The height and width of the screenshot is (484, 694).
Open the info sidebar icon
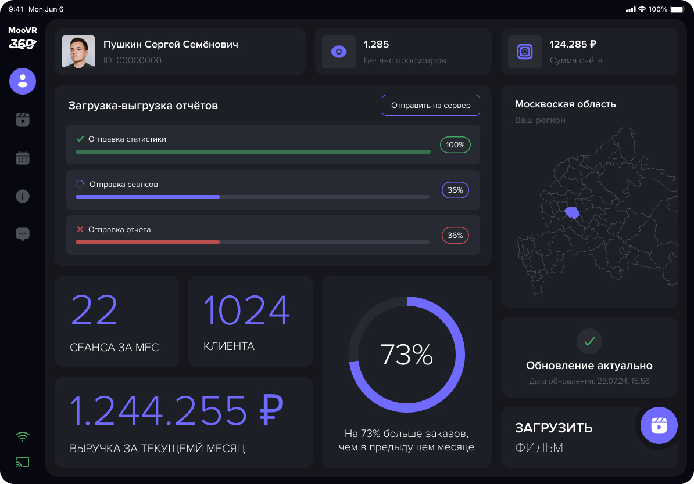tap(23, 196)
